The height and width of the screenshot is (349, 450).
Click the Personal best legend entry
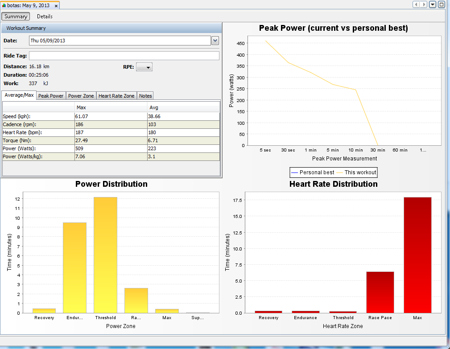[x=313, y=172]
